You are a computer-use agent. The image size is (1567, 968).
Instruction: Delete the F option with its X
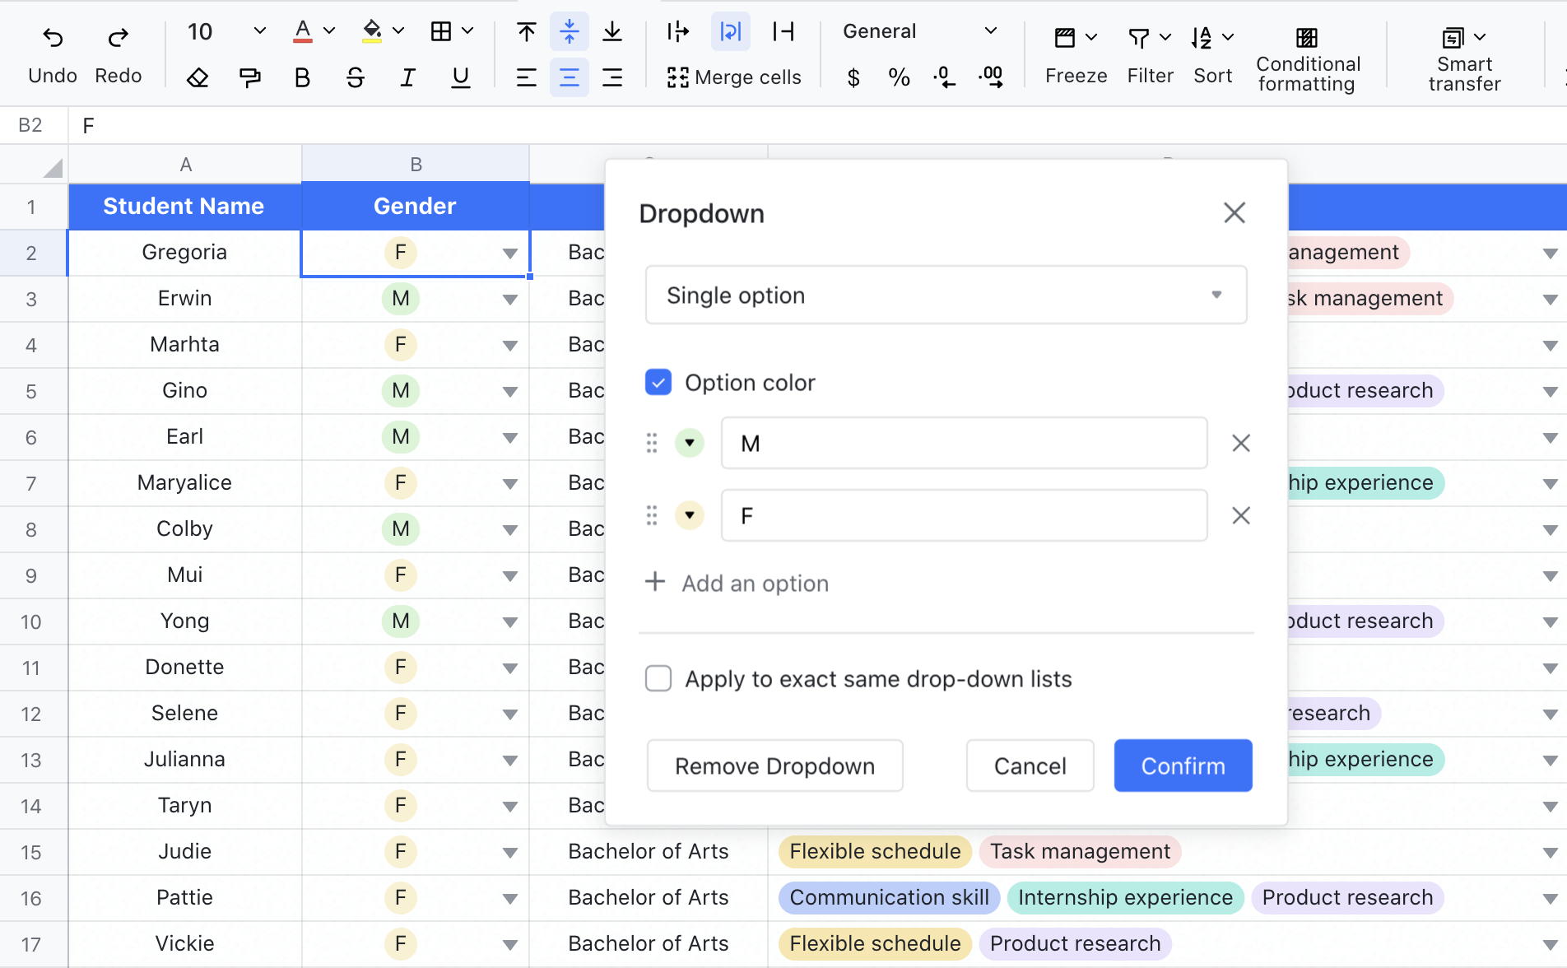tap(1241, 515)
